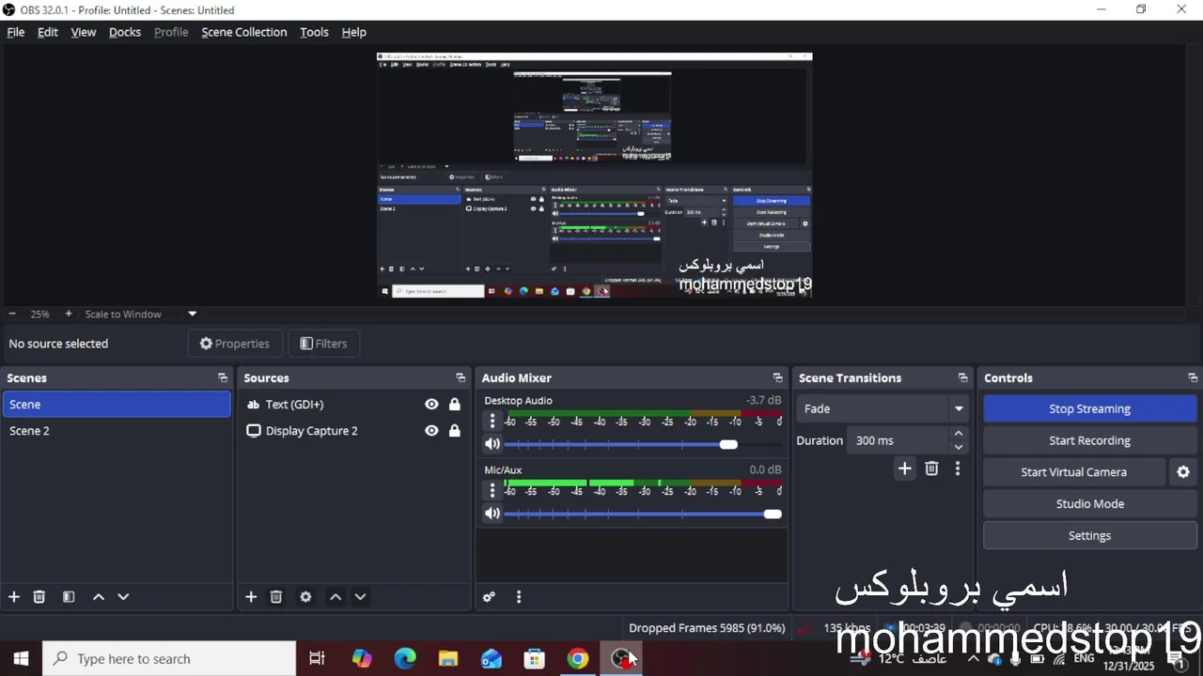Open the Docks menu
Viewport: 1203px width, 676px height.
pyautogui.click(x=125, y=32)
